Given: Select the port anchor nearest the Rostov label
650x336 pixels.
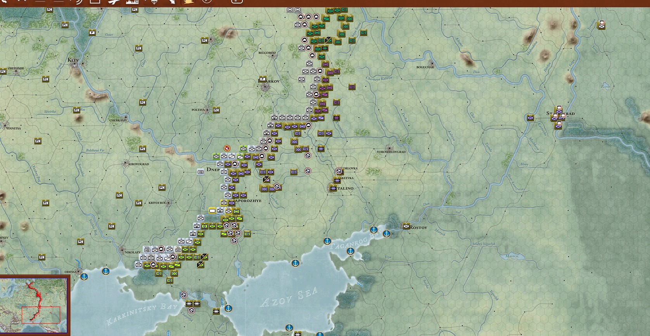Looking at the screenshot, I should [x=387, y=234].
